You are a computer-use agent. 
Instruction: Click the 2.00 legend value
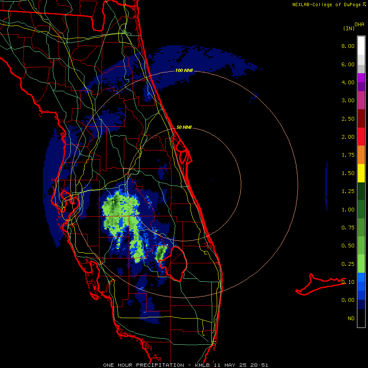[348, 137]
